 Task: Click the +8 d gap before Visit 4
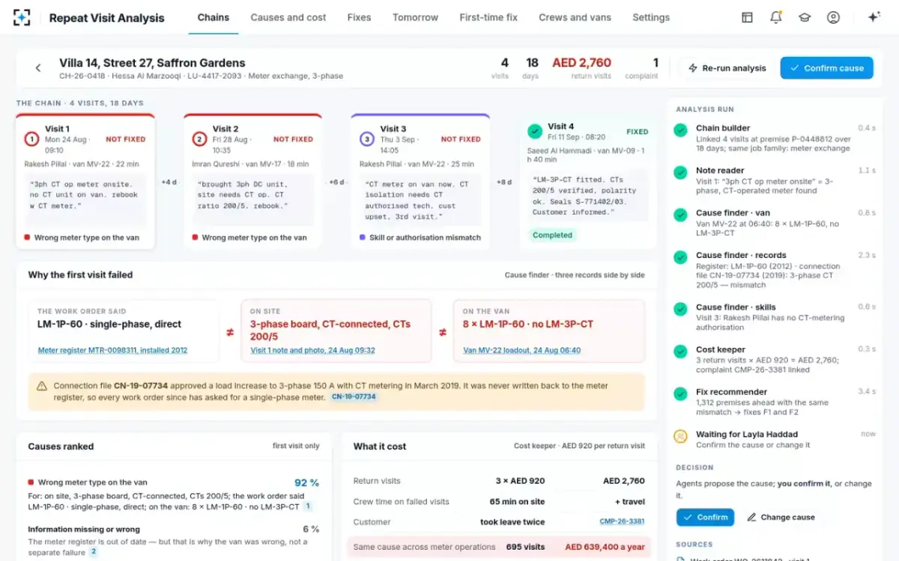click(505, 182)
